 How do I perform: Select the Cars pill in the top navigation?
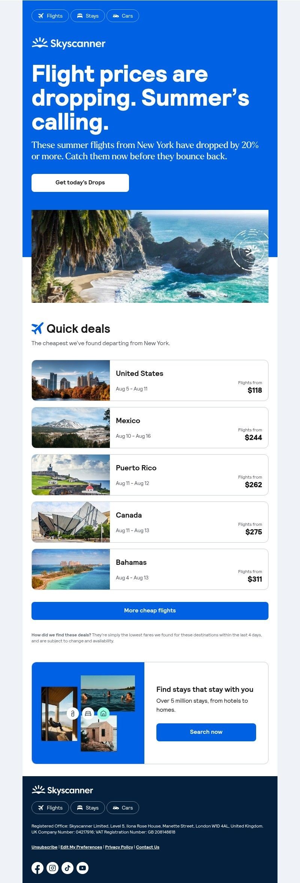(x=123, y=16)
